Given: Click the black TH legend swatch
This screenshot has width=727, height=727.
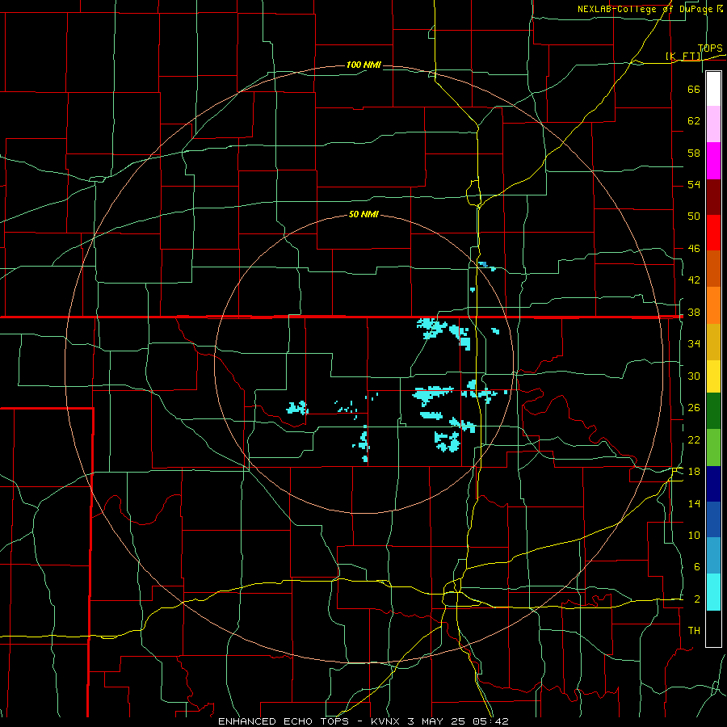Looking at the screenshot, I should point(713,628).
